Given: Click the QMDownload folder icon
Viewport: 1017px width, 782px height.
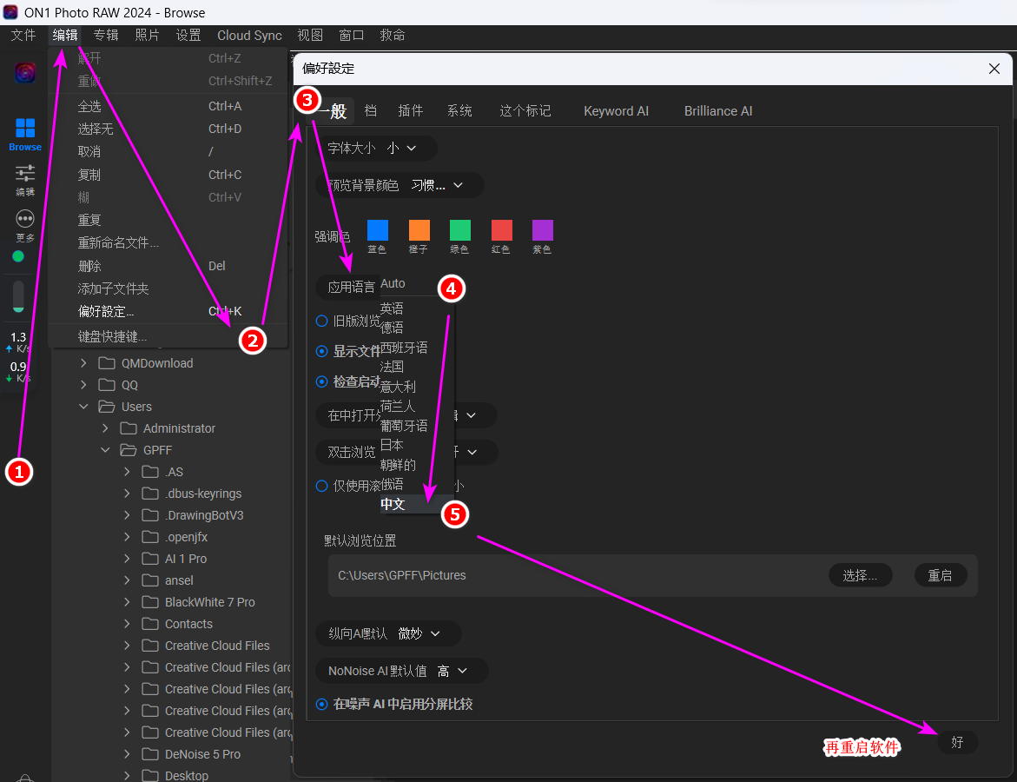Looking at the screenshot, I should point(107,363).
